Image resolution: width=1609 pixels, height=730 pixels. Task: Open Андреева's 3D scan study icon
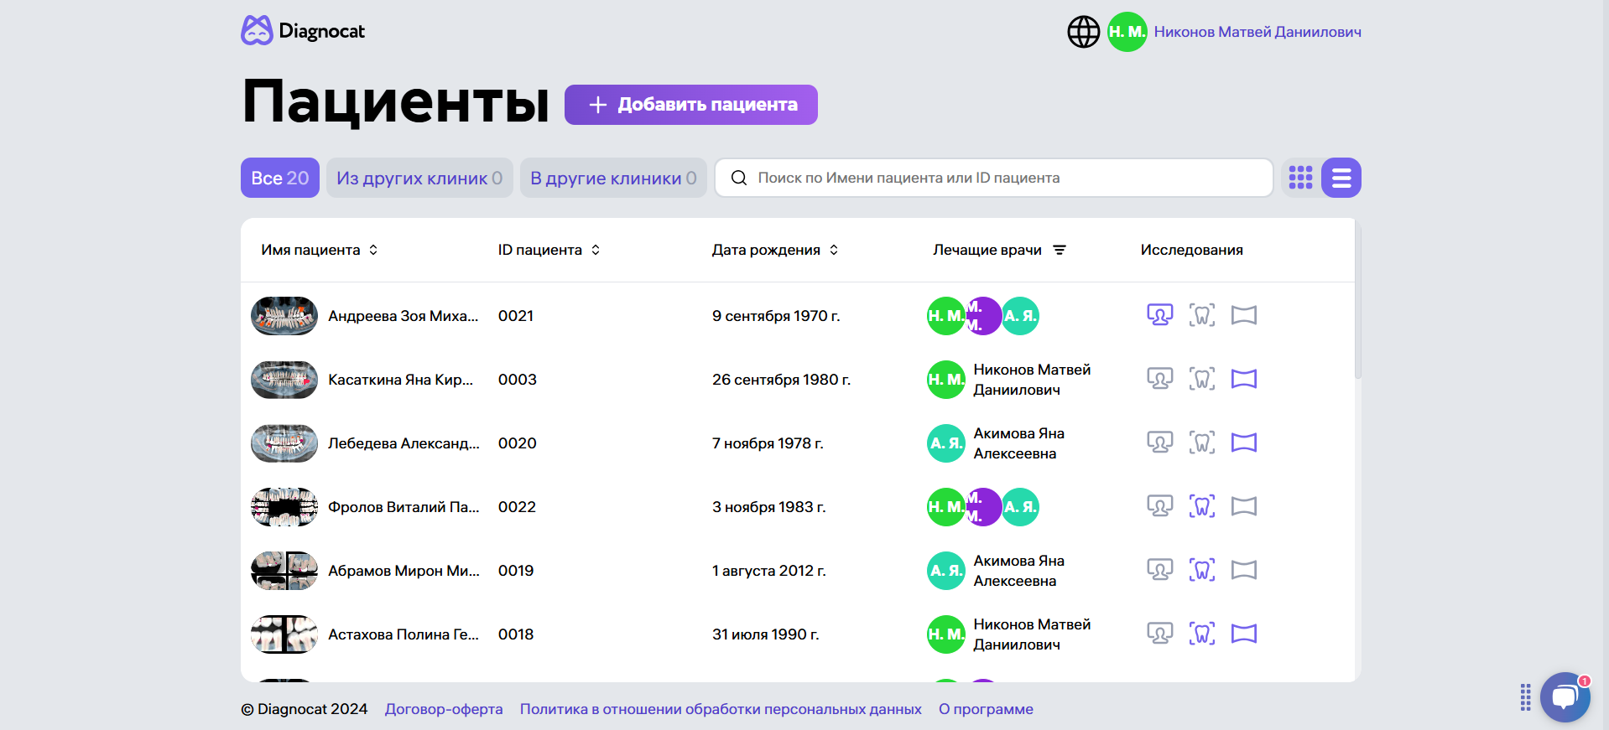click(1159, 315)
